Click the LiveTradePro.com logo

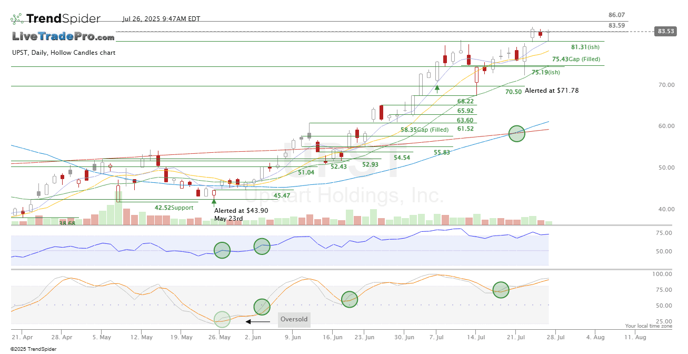[63, 37]
